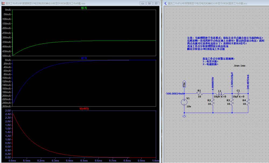Click the waveform window icon in title bar
269x163 pixels.
(3, 3)
